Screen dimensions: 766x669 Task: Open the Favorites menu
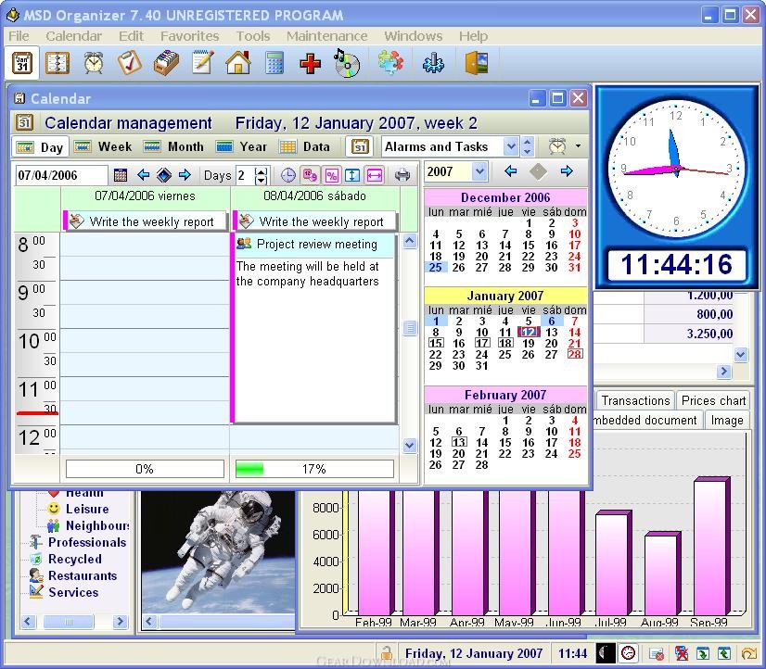pyautogui.click(x=189, y=36)
